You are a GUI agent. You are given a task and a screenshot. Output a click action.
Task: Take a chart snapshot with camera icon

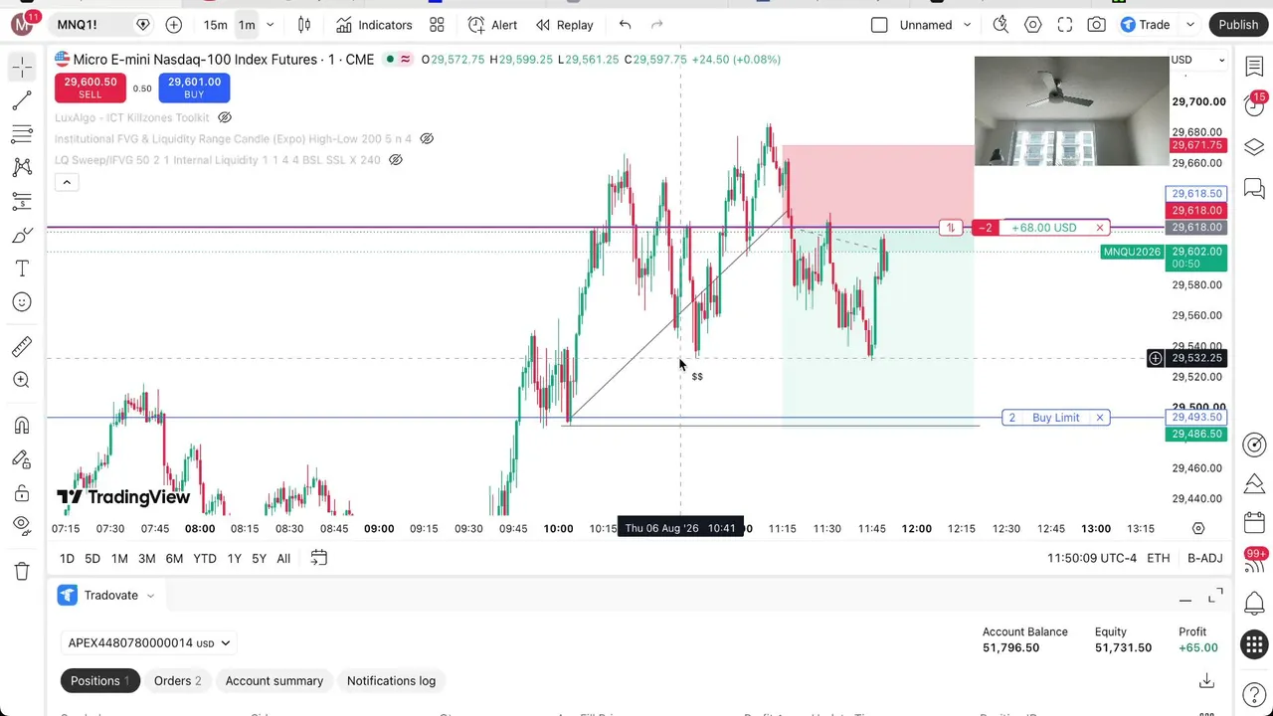(x=1097, y=25)
